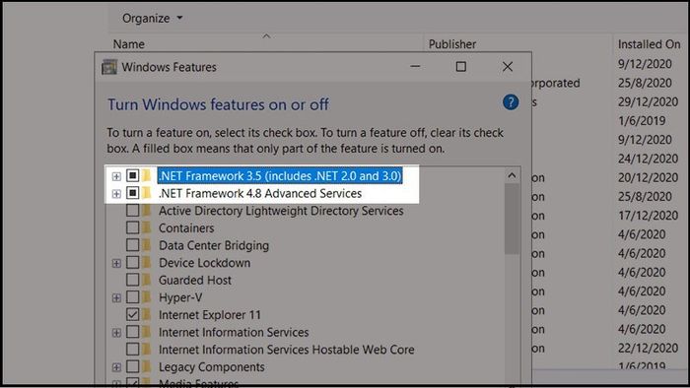
Task: Click the folder icon beside Containers
Action: point(147,227)
